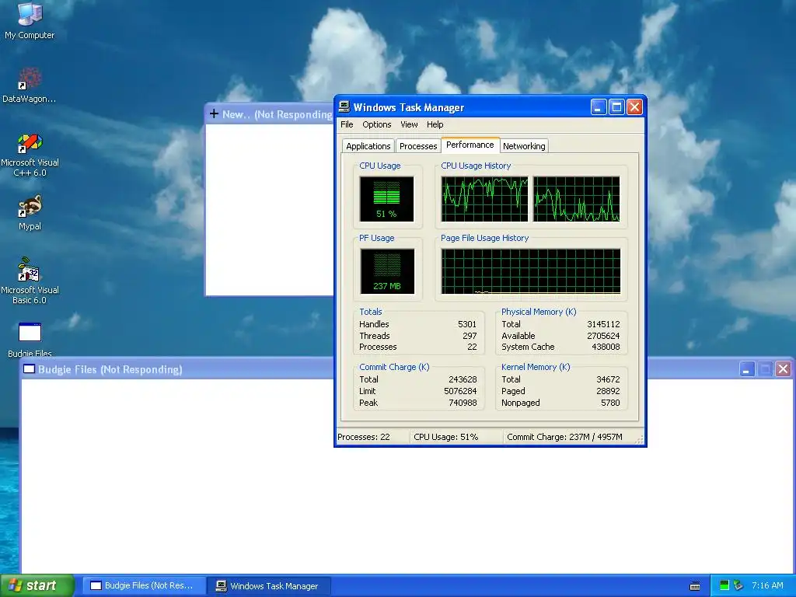Minimize the Budgie Files window
This screenshot has height=597, width=796.
point(746,369)
